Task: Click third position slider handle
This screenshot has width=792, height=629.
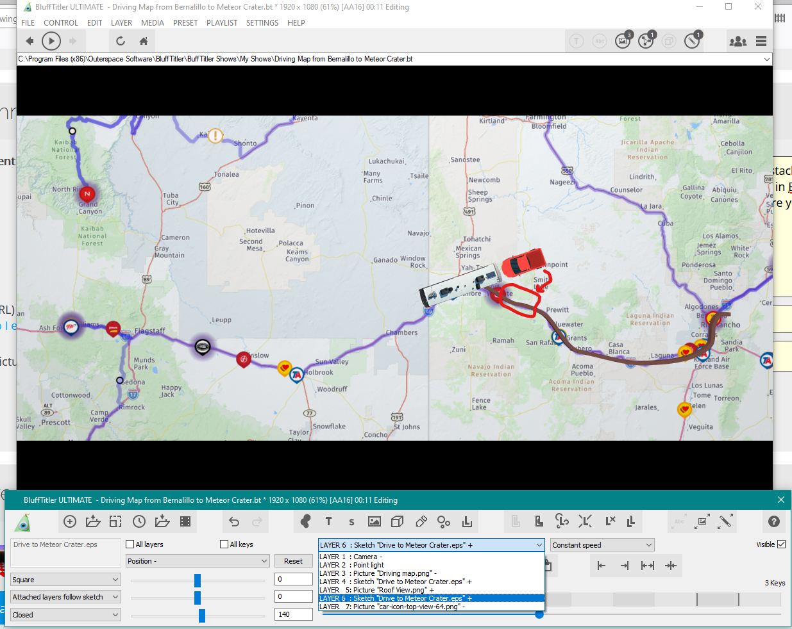Action: pyautogui.click(x=202, y=616)
